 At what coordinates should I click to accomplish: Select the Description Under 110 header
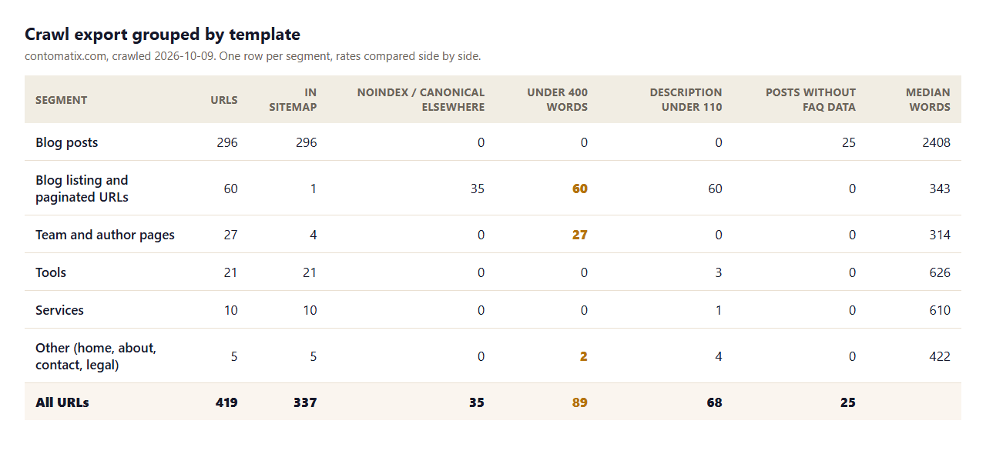coord(686,100)
